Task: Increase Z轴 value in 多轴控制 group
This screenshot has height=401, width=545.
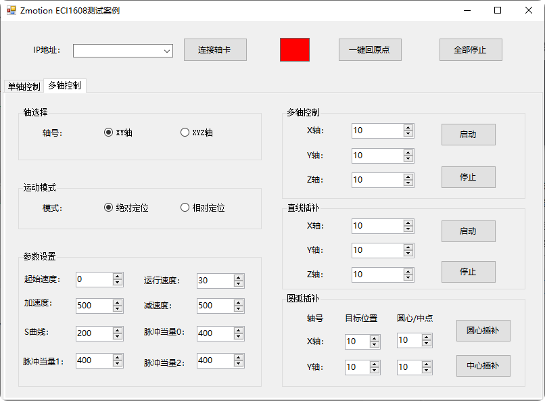Action: (x=408, y=177)
